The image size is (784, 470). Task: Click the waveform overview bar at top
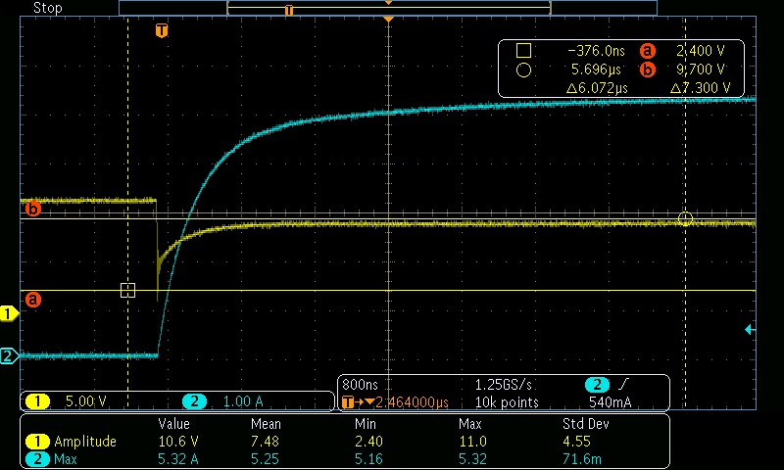tap(388, 8)
